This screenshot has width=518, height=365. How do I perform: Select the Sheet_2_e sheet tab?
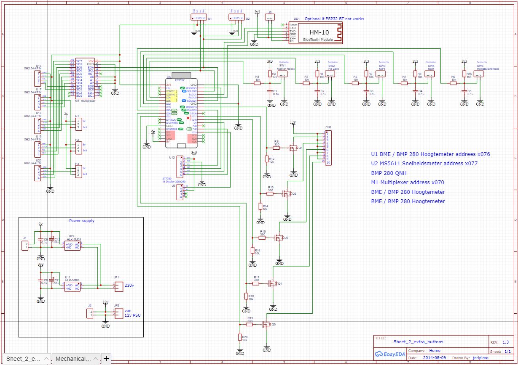(23, 358)
